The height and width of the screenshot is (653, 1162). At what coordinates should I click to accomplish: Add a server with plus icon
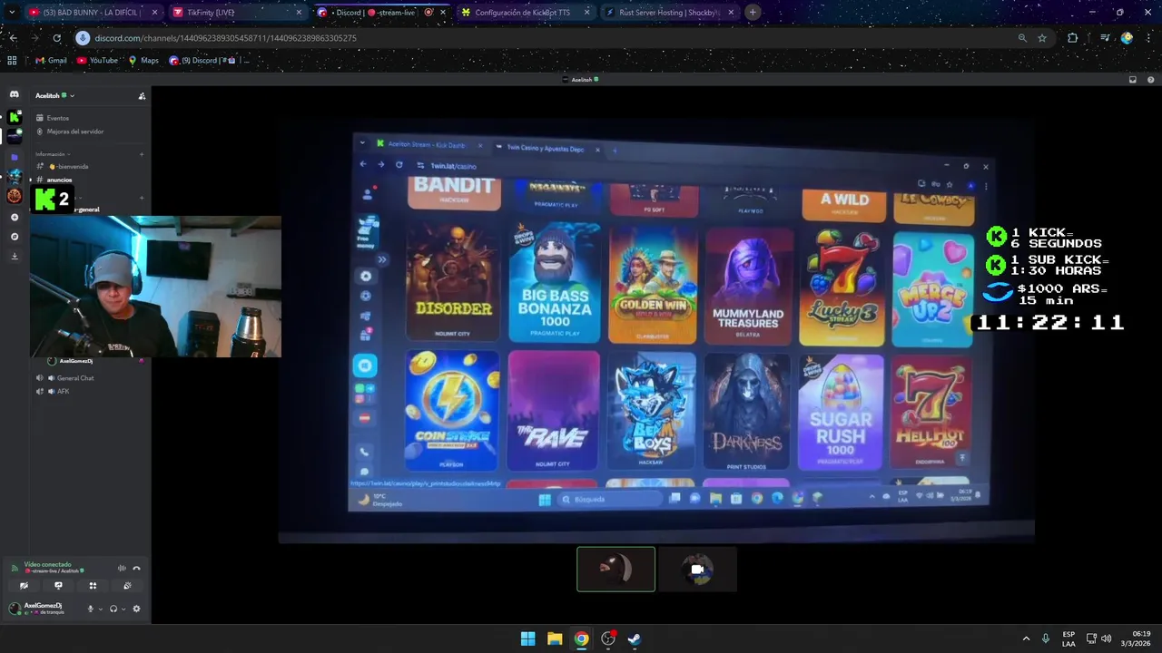(x=14, y=218)
